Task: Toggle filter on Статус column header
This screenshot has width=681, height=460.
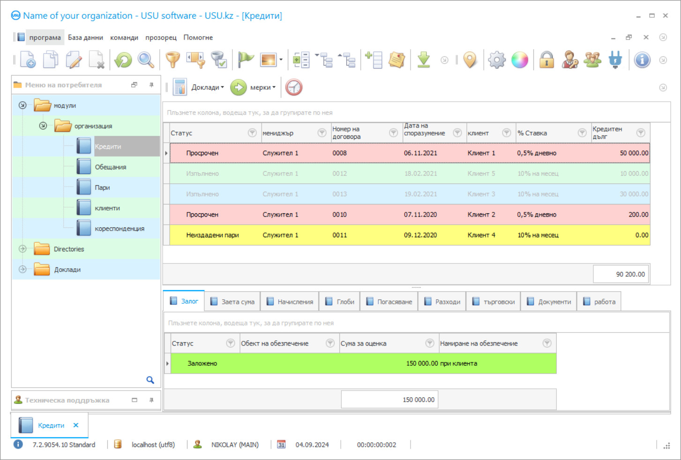Action: pos(252,133)
